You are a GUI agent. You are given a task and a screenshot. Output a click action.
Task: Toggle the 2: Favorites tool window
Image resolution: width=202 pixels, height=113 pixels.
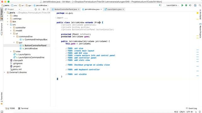(x=2, y=98)
